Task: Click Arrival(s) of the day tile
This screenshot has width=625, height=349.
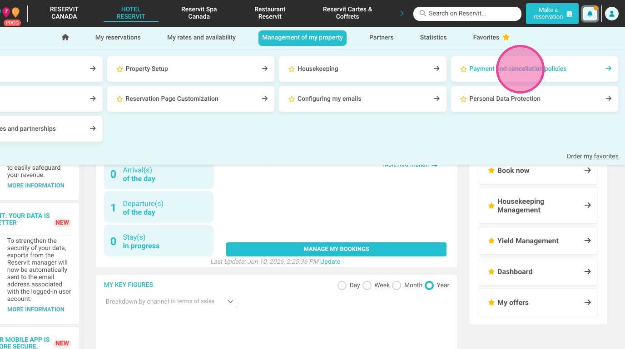Action: coord(159,175)
